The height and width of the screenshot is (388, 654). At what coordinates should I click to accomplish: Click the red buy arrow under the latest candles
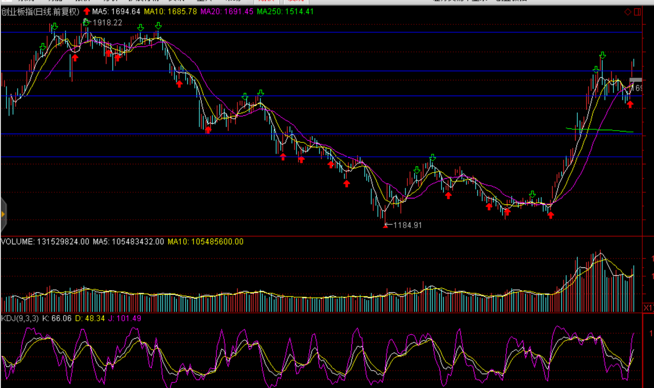click(630, 104)
